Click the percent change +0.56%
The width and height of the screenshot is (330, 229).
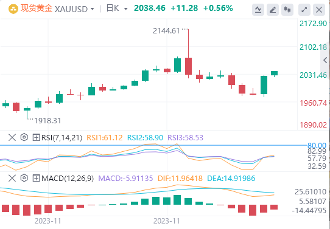(218, 9)
